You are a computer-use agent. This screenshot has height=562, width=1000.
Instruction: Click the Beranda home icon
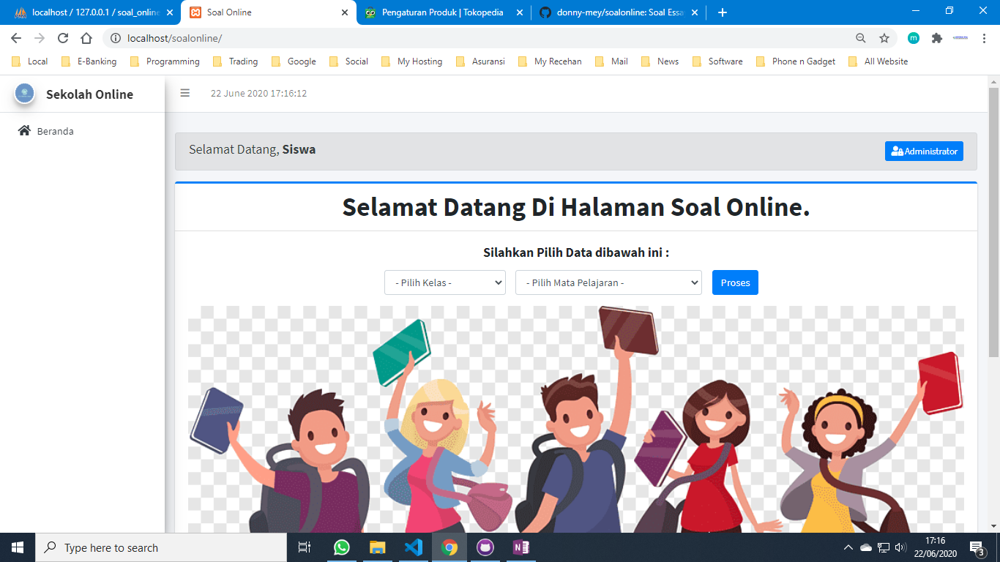pos(25,131)
